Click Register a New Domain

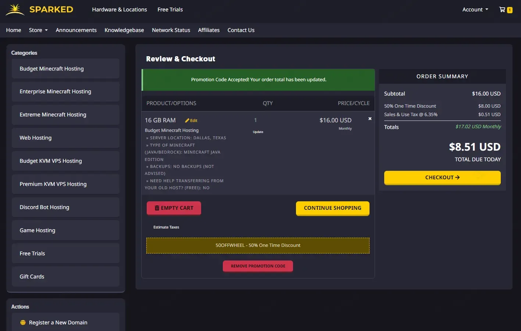pos(65,323)
